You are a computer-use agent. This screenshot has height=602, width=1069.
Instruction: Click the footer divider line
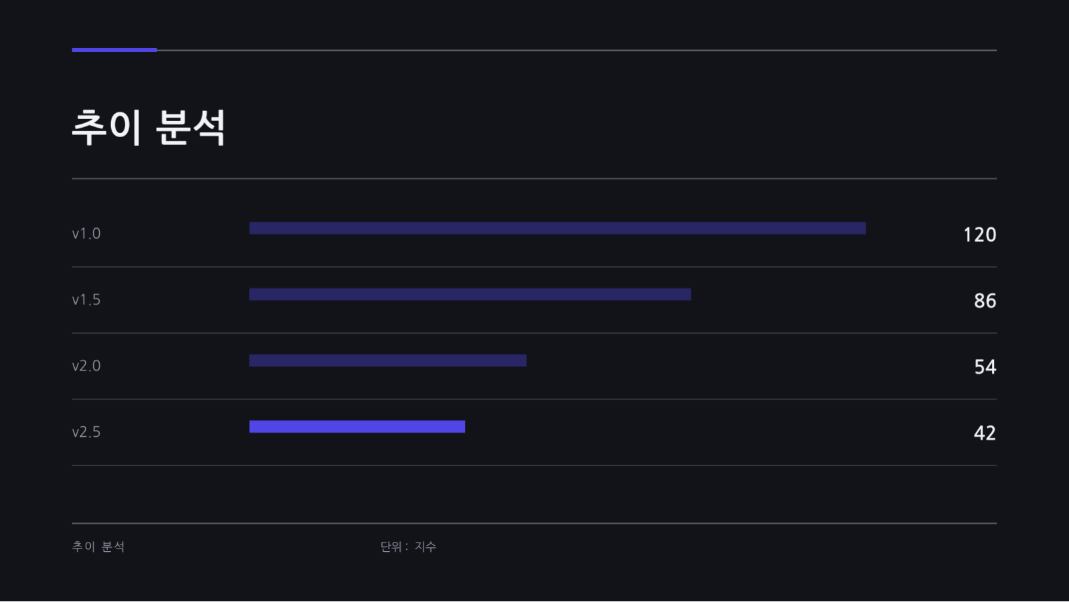pos(534,523)
